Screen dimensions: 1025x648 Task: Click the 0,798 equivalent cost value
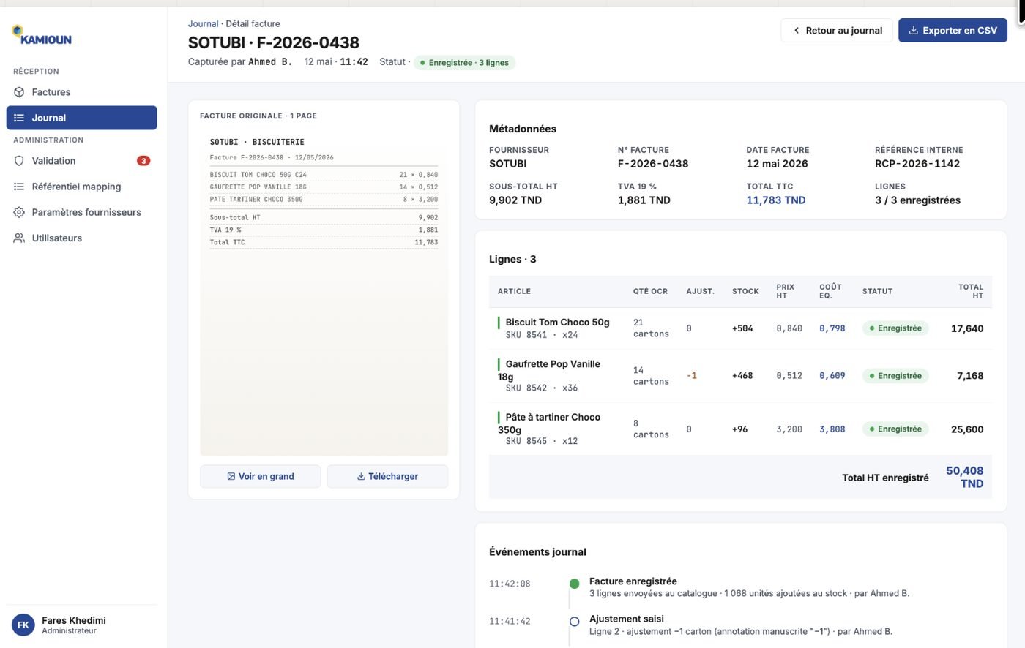(x=832, y=328)
